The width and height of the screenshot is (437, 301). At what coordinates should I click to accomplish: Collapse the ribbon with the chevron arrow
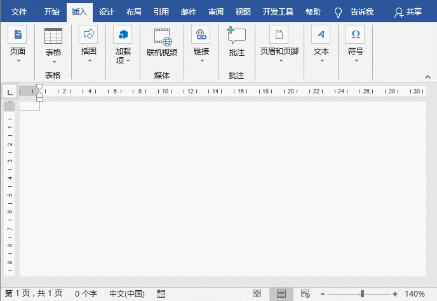click(427, 77)
